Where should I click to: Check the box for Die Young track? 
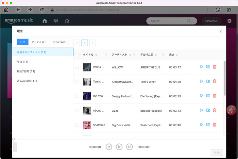[x=77, y=96]
